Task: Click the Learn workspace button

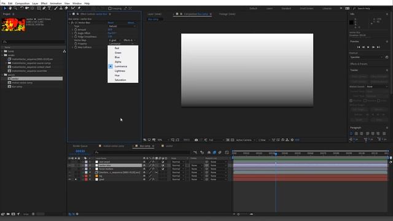Action: click(270, 8)
